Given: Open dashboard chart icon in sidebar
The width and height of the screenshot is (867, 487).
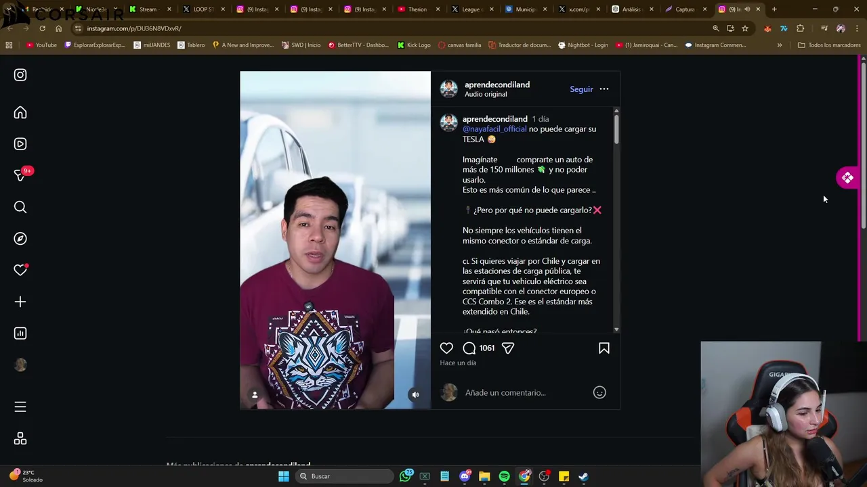Looking at the screenshot, I should (x=20, y=333).
